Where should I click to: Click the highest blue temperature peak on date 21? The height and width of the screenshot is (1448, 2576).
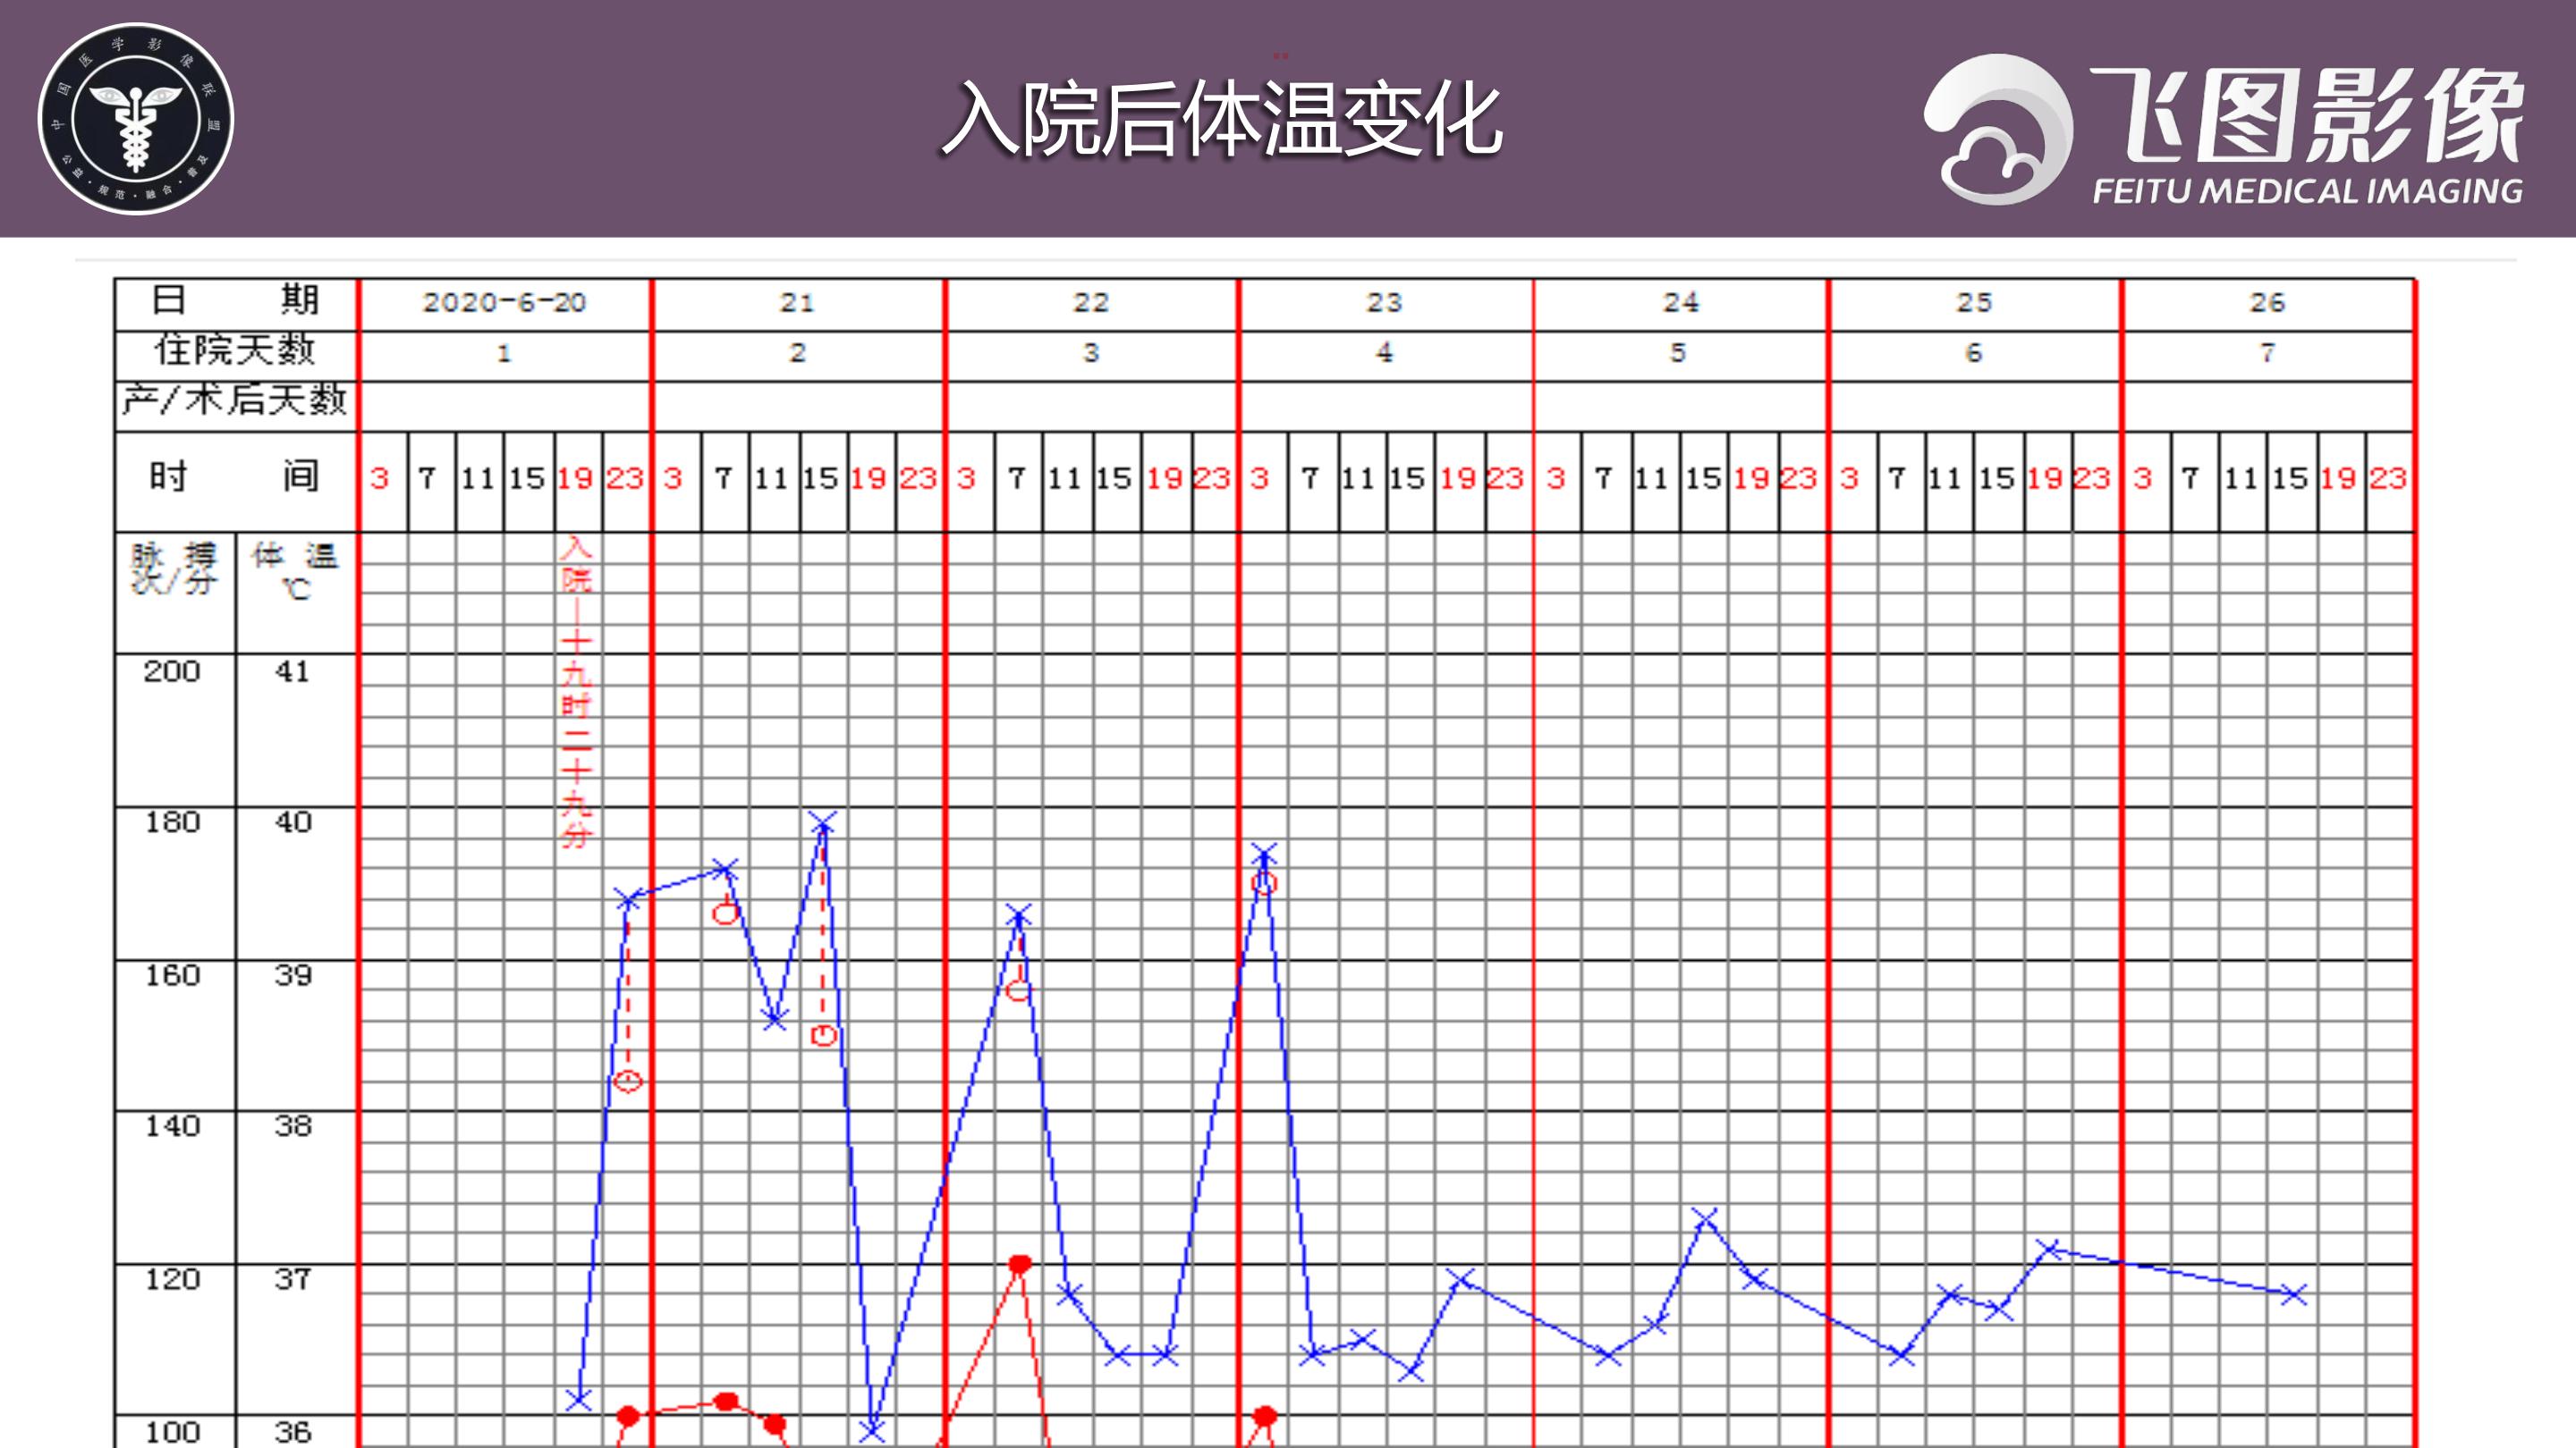click(822, 823)
